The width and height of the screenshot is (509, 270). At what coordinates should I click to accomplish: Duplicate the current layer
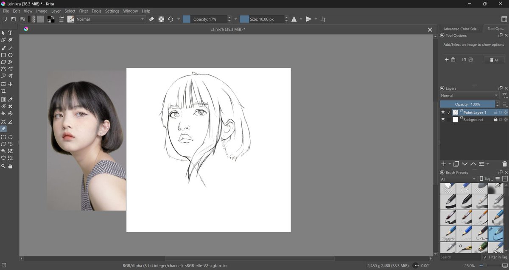pos(456,164)
